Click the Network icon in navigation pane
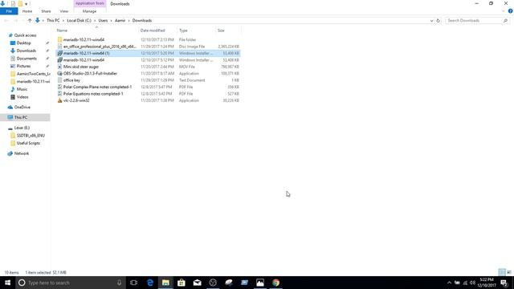This screenshot has width=514, height=289. pyautogui.click(x=10, y=153)
